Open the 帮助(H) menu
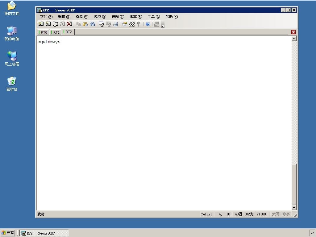The width and height of the screenshot is (316, 237). tap(172, 17)
